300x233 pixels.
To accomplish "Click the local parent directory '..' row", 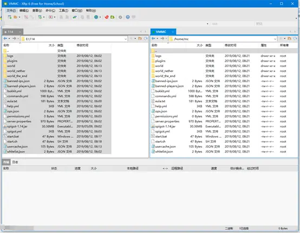I will (57, 51).
